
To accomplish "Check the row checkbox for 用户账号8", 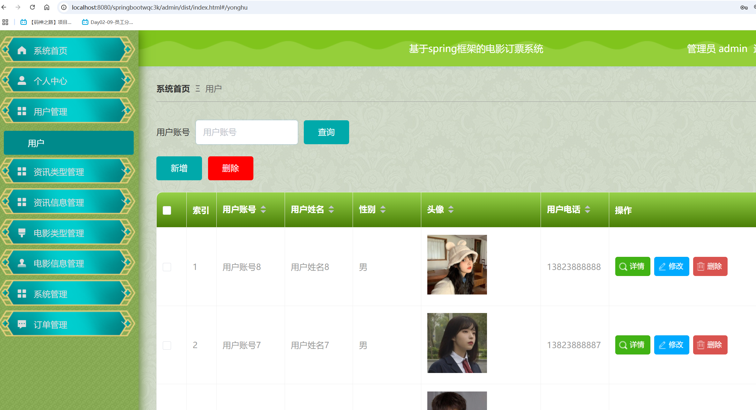I will click(x=167, y=267).
